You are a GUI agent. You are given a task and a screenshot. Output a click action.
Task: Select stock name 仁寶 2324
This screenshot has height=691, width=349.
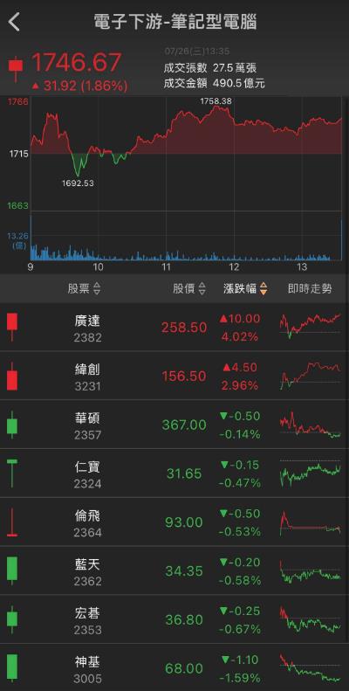tap(87, 475)
